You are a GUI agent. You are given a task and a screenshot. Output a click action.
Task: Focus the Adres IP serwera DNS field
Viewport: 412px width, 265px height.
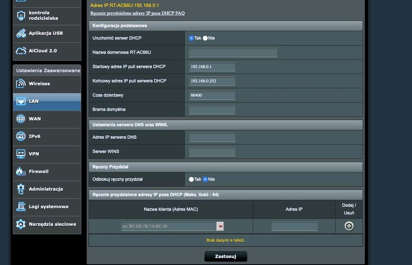pos(212,137)
